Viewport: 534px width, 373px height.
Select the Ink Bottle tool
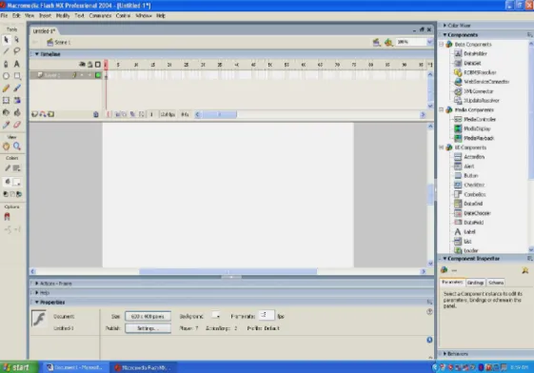[6, 112]
